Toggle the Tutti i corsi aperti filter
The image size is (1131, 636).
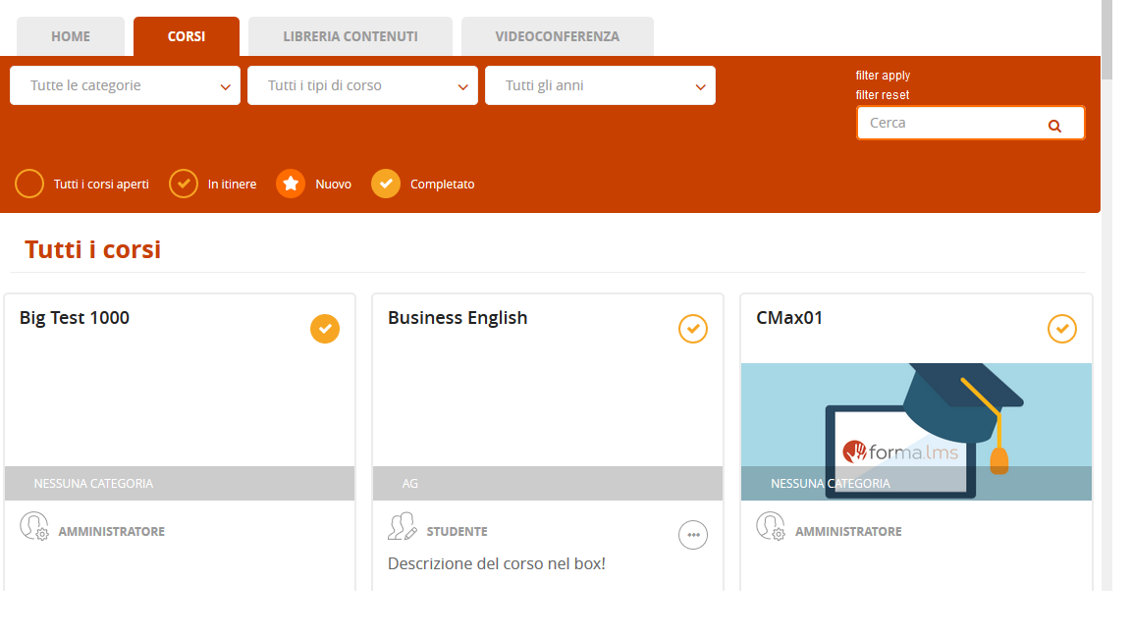coord(30,184)
